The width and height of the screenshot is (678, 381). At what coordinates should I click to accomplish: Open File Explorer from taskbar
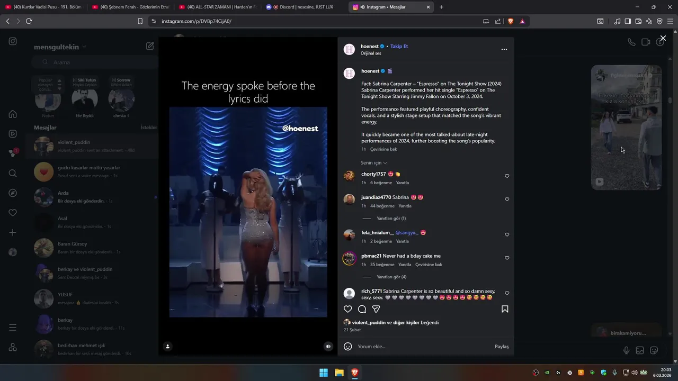coord(339,373)
